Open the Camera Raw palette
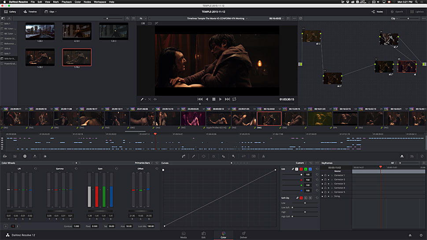The width and height of the screenshot is (427, 240). coord(5,156)
